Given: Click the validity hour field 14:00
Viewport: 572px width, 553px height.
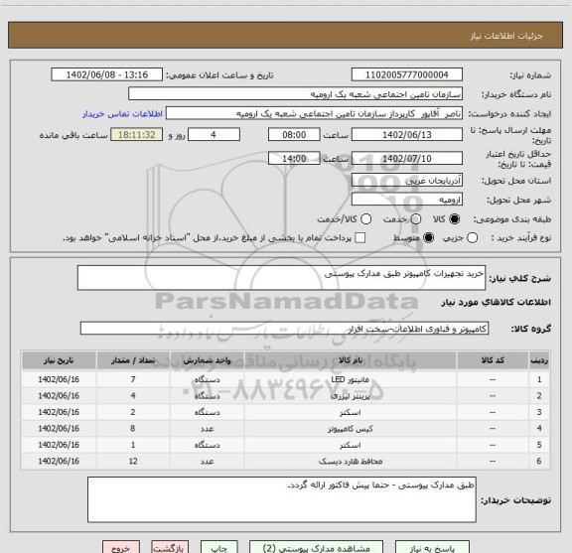Looking at the screenshot, I should click(294, 158).
